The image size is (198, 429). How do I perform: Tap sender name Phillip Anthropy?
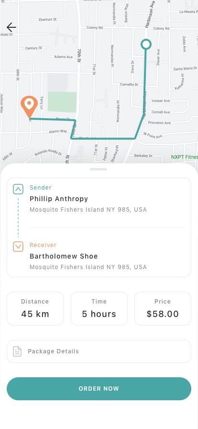pyautogui.click(x=59, y=199)
